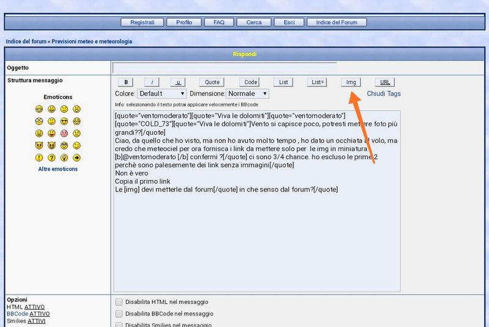
Task: Open Registrati in the top navigation
Action: (142, 23)
